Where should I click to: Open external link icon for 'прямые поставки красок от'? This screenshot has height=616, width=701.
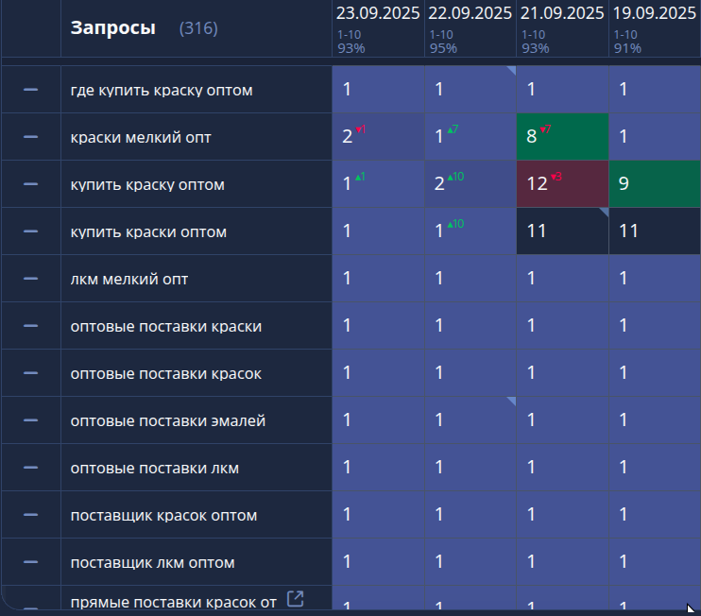(295, 598)
